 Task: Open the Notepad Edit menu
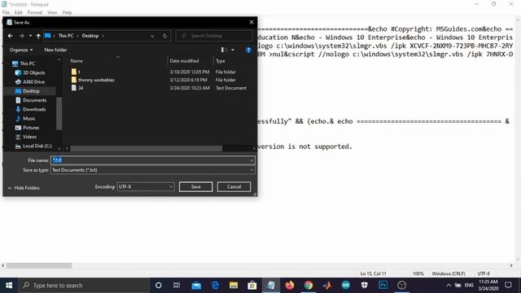coord(18,13)
